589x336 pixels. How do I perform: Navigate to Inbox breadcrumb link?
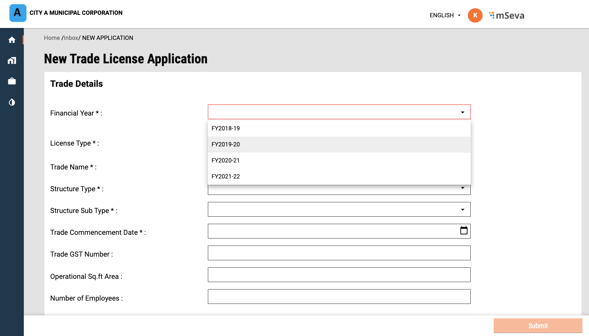point(71,38)
